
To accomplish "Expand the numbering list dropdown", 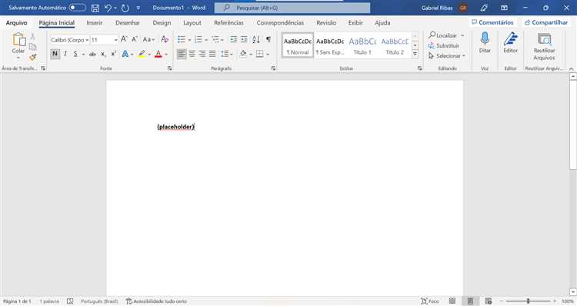I will point(206,39).
